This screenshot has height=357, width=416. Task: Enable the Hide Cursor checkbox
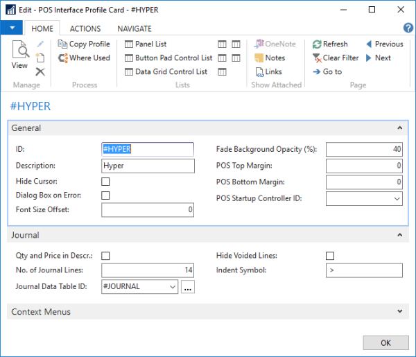point(106,182)
